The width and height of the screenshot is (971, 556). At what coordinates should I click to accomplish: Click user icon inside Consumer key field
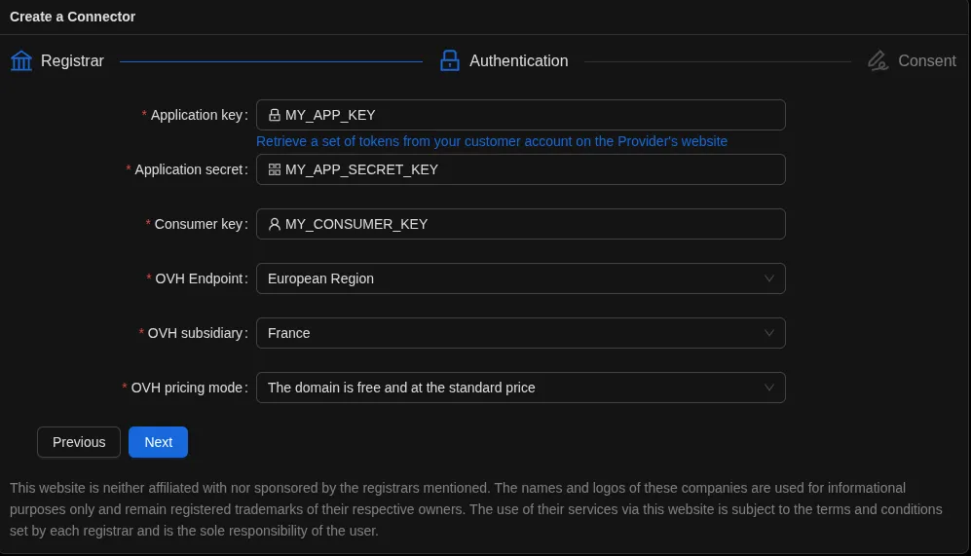click(275, 224)
